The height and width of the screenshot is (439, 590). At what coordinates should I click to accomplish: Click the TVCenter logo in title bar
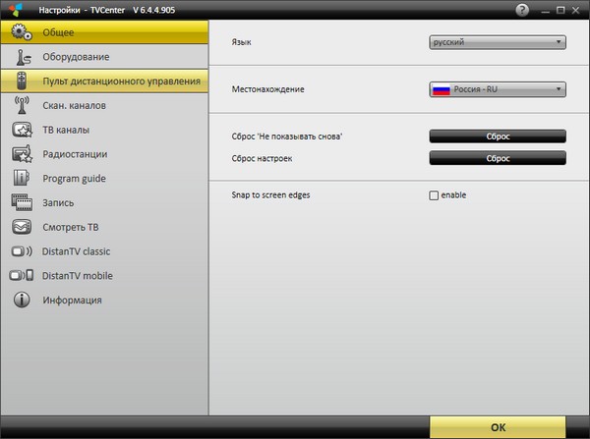pos(16,10)
